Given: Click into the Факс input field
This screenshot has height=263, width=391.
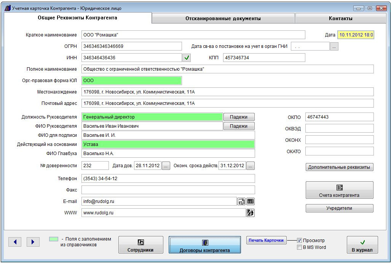Looking at the screenshot, I should coord(168,190).
